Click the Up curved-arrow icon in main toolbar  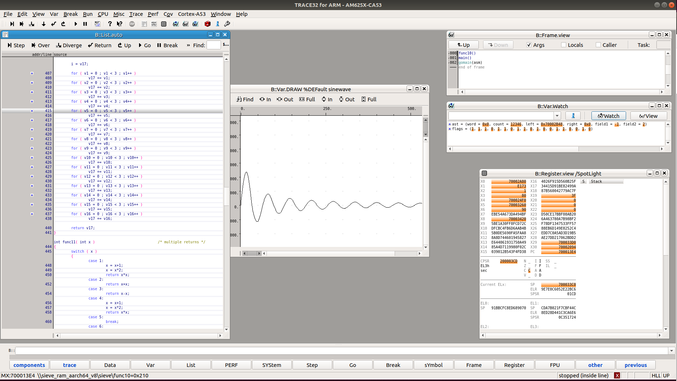(63, 24)
